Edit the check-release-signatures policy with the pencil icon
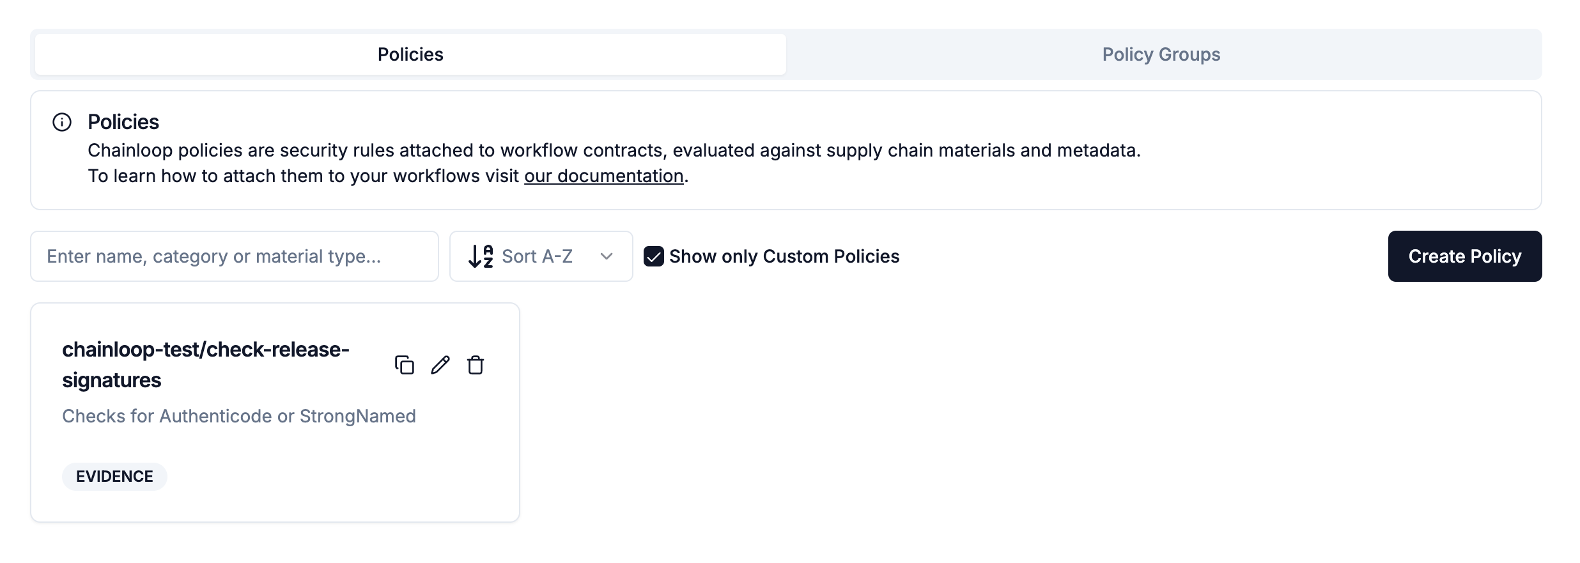 pos(440,365)
